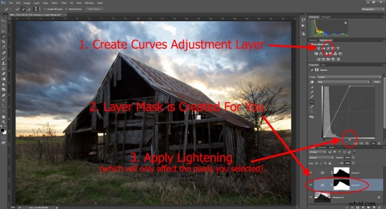Image resolution: width=386 pixels, height=209 pixels.
Task: Click the Refine Edge button
Action: click(x=94, y=9)
